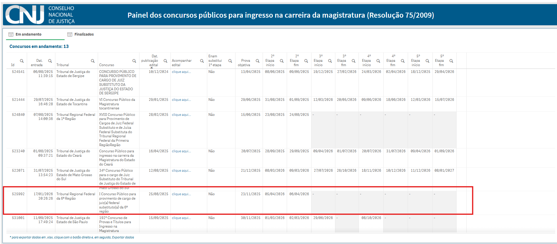Search the Enam substitui 1º etapa column
This screenshot has width=557, height=244.
click(230, 61)
